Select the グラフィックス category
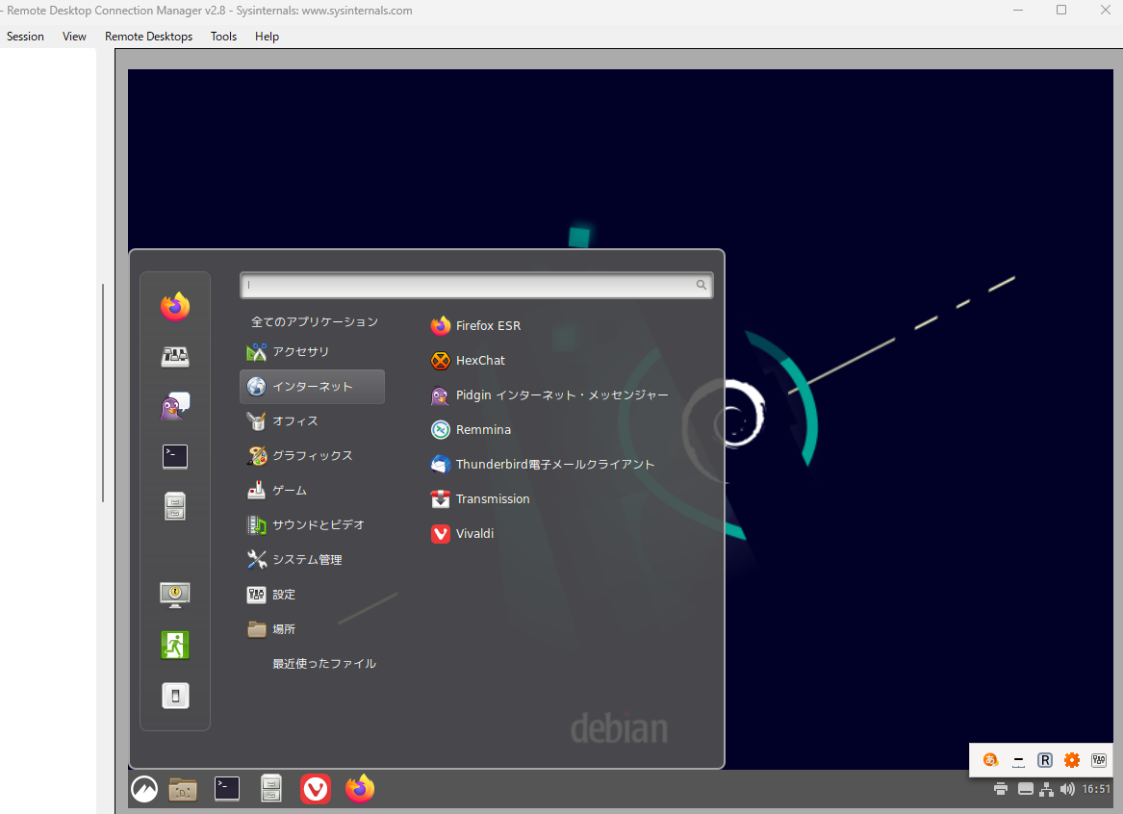This screenshot has width=1123, height=814. (312, 456)
